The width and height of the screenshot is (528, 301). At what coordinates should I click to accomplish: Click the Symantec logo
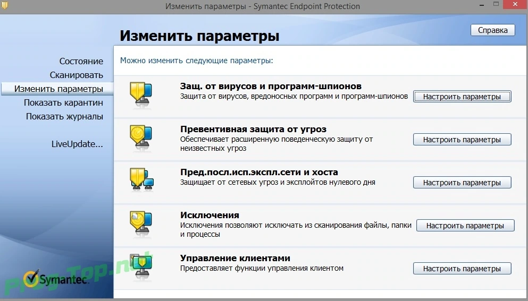pyautogui.click(x=55, y=279)
